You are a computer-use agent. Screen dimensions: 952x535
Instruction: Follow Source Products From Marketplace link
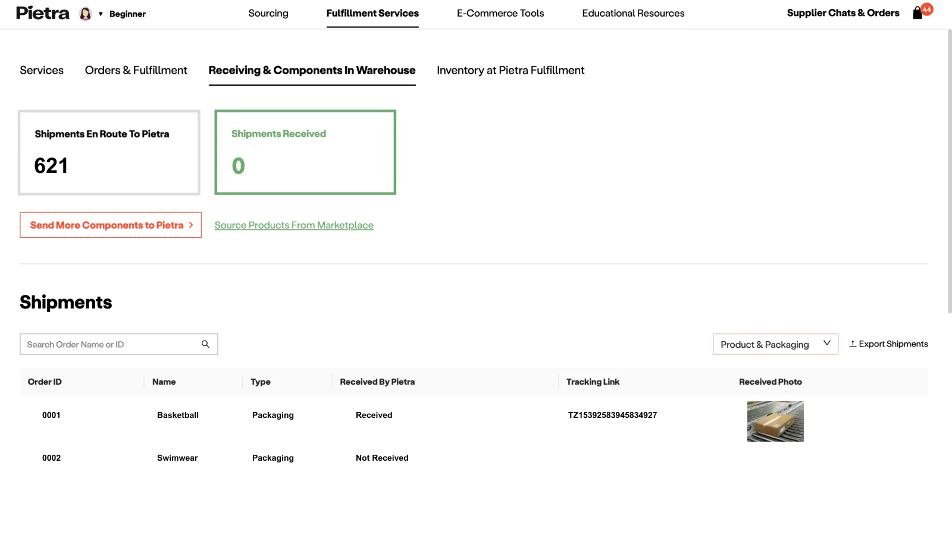point(294,225)
